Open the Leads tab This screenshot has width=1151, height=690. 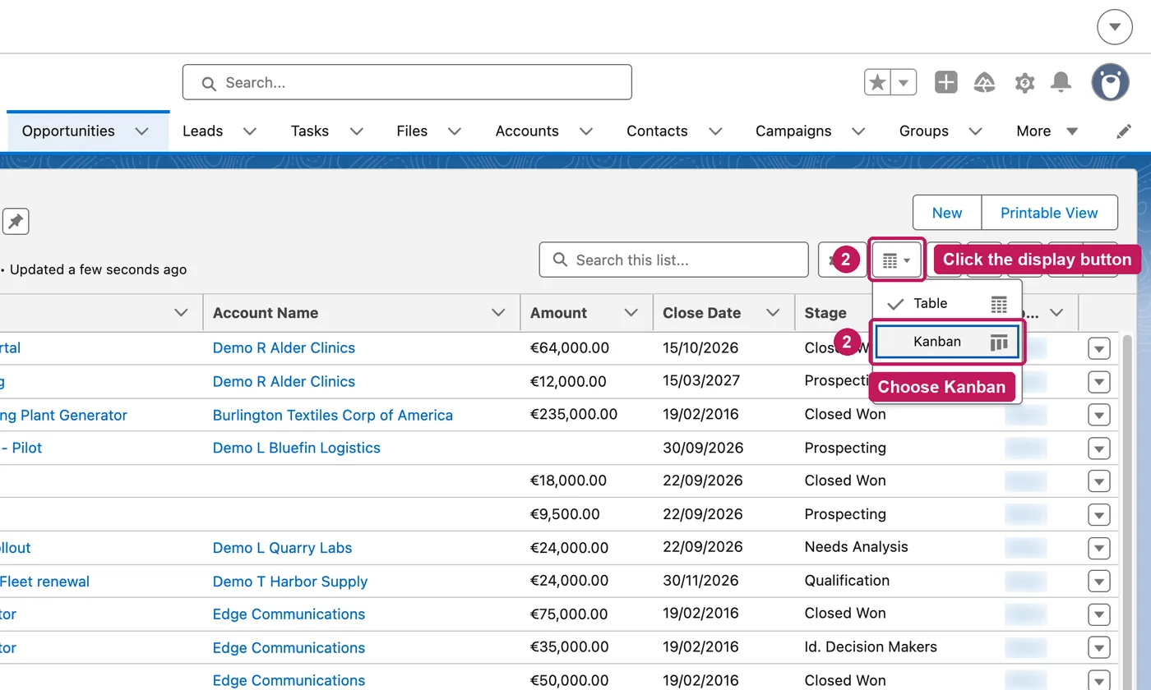(x=202, y=131)
